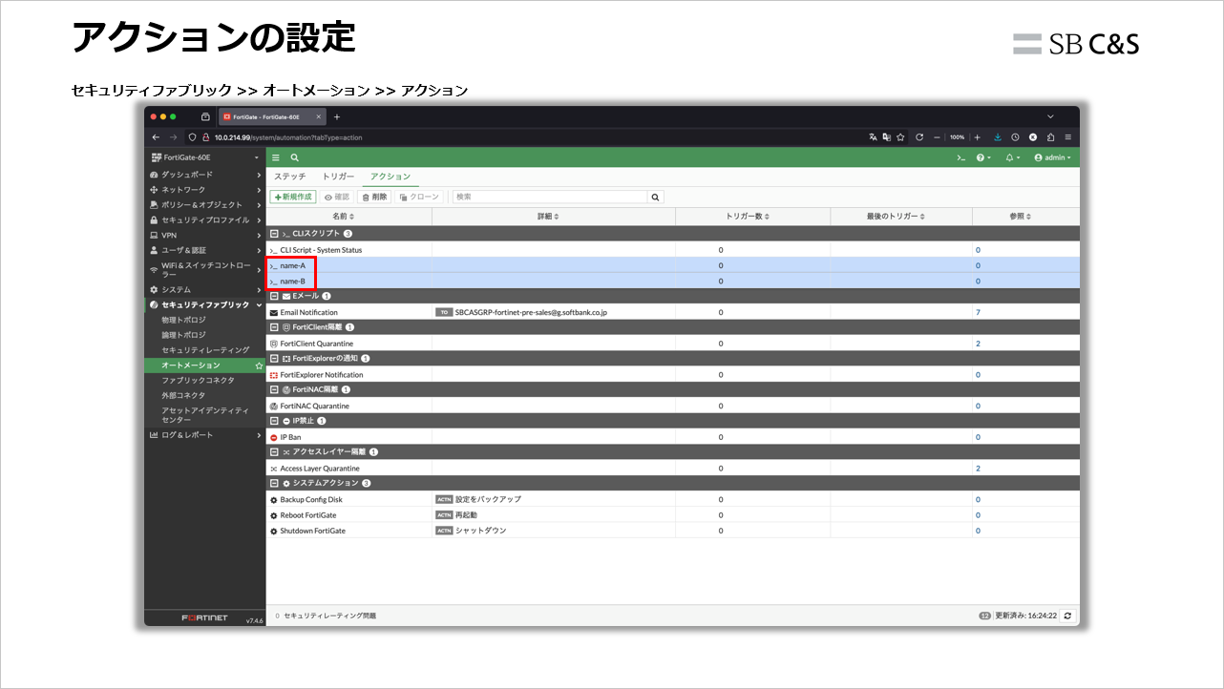Click the 確認 button
This screenshot has height=689, width=1224.
click(x=337, y=197)
